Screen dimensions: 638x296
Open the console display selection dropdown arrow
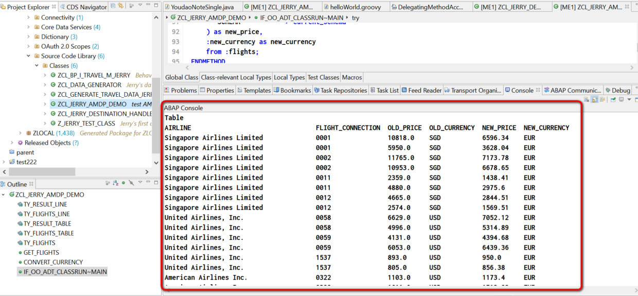pos(629,99)
